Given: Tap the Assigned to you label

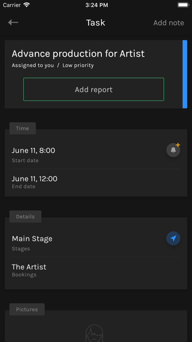Looking at the screenshot, I should [x=33, y=65].
